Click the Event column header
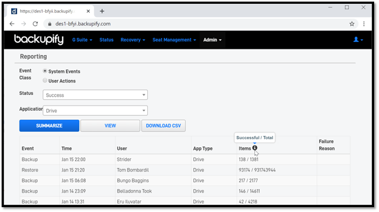The image size is (379, 212). [x=28, y=148]
